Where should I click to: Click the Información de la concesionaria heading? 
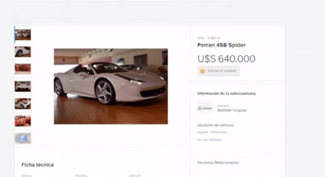pos(226,94)
